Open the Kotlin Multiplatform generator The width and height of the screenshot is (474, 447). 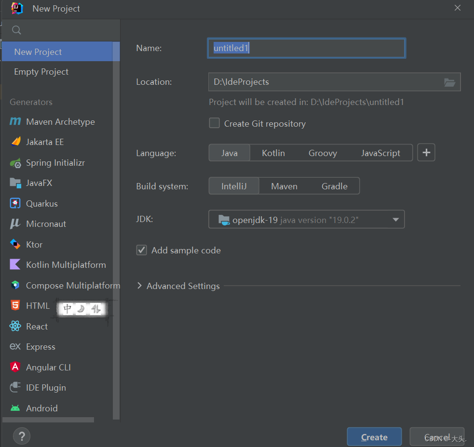66,264
